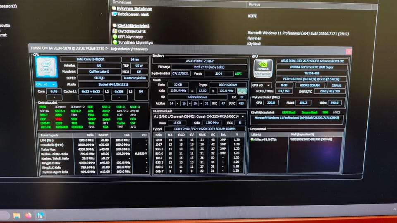Open File Explorer from the taskbar

(17, 216)
